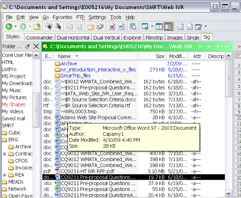Click the find files magnifier icon
Screen dimensions: 241x198
point(133,26)
